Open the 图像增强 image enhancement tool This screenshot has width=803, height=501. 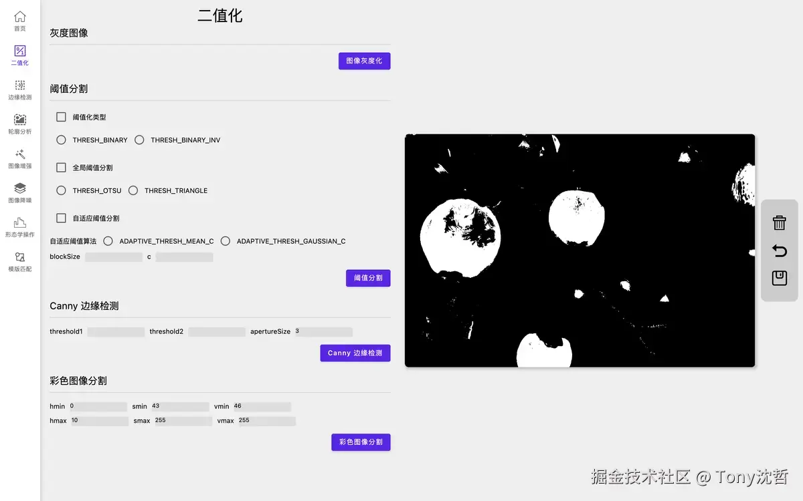(19, 158)
